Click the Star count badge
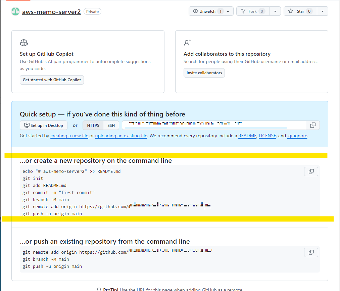 [309, 11]
